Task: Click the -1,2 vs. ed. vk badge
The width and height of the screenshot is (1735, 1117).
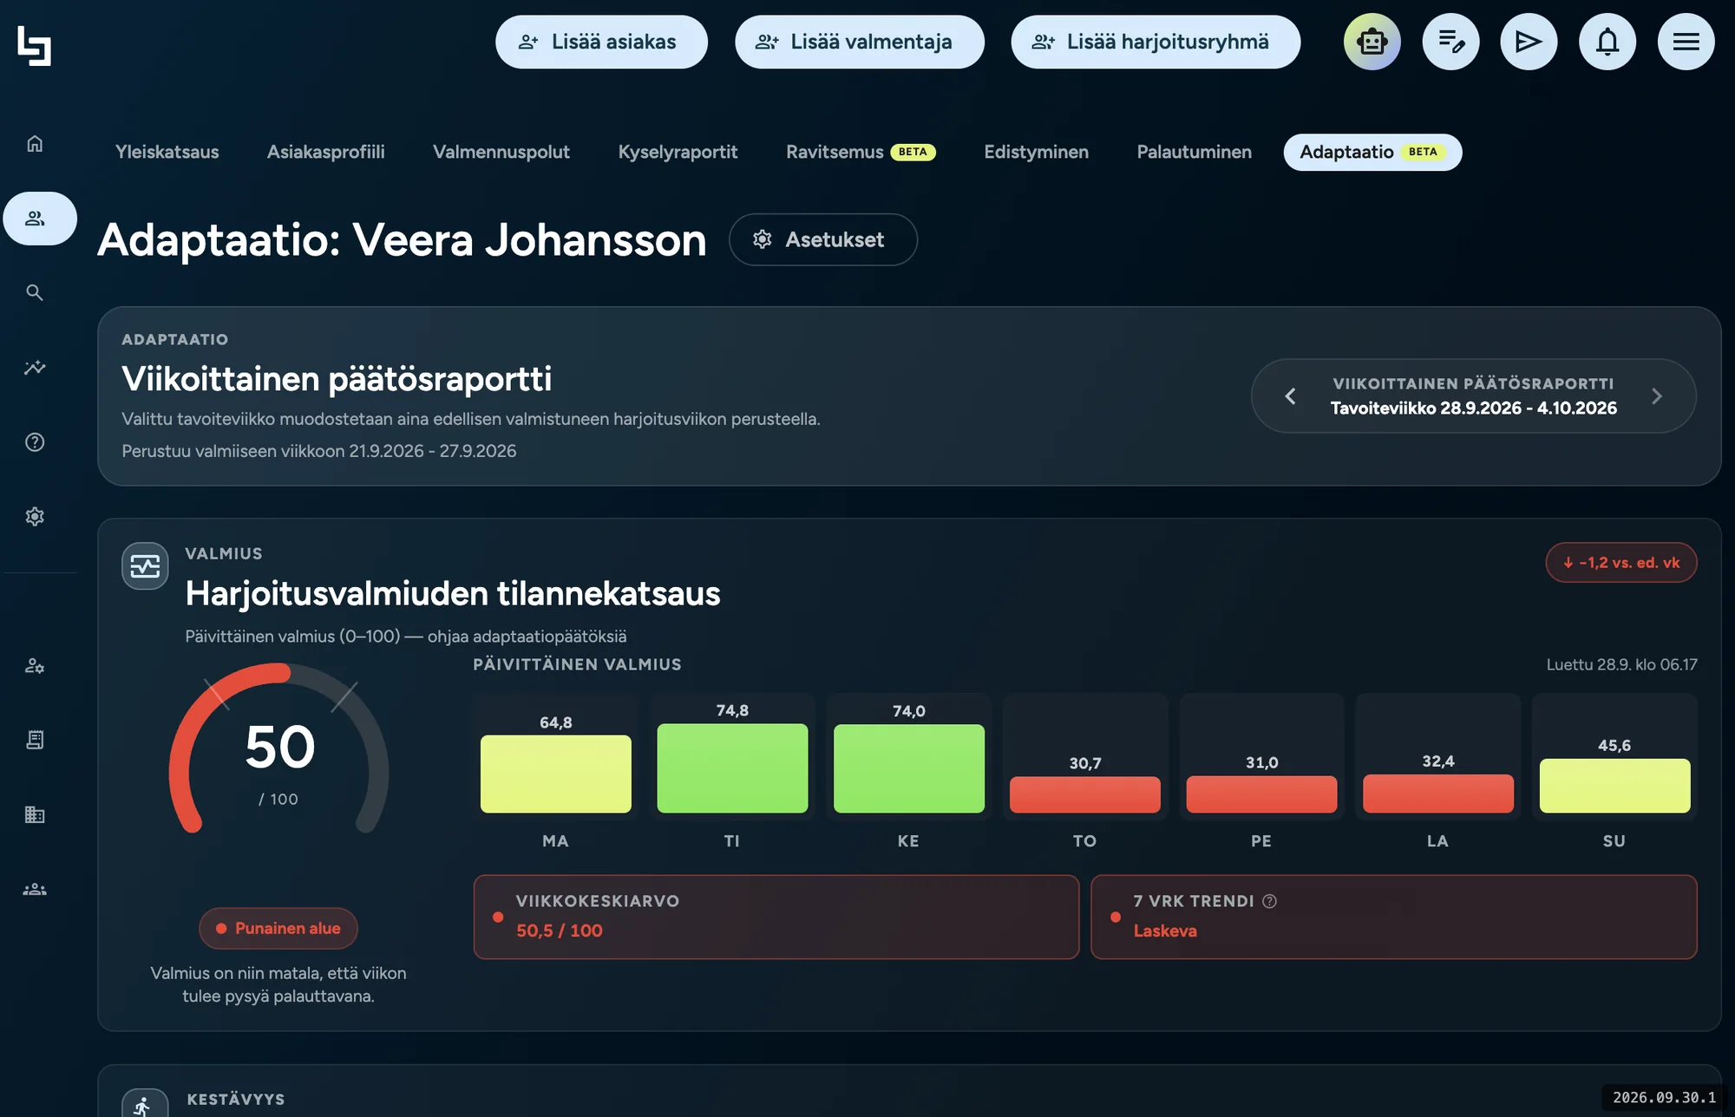Action: tap(1620, 563)
